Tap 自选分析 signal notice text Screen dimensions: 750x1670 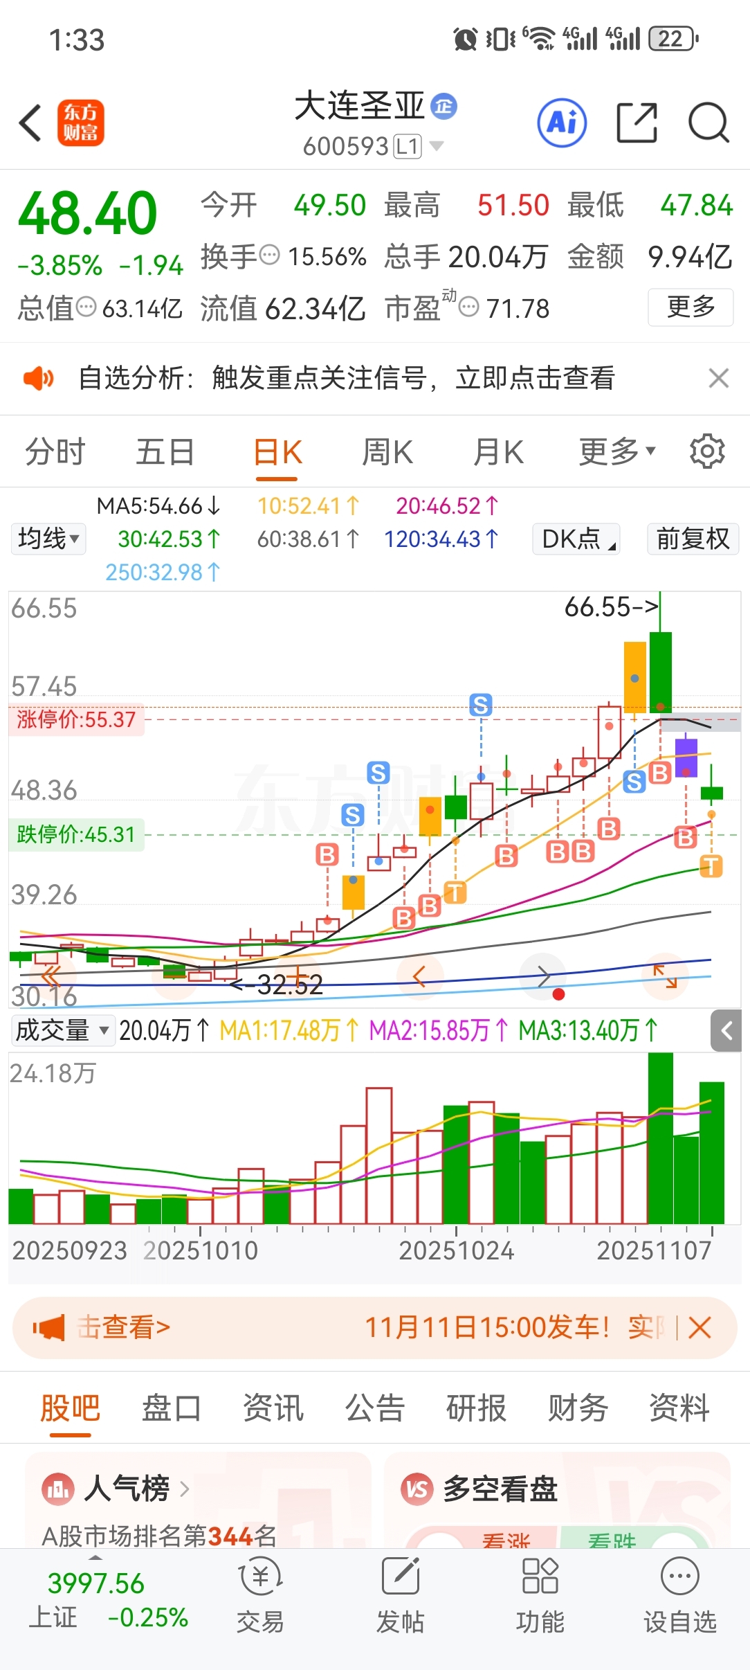pos(347,378)
